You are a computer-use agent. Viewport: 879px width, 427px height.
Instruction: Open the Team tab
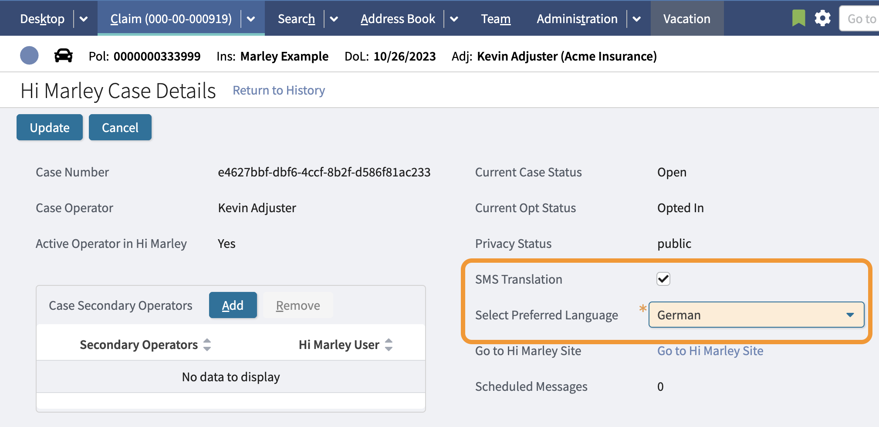tap(496, 19)
